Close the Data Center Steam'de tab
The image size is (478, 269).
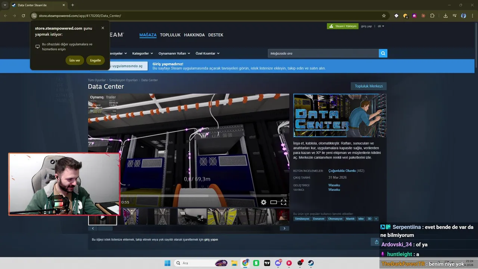[63, 5]
